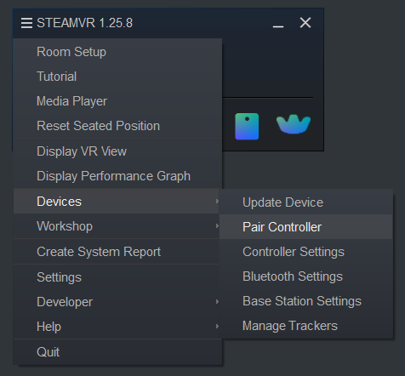405x376 pixels.
Task: Expand the Devices submenu arrow
Action: (x=217, y=201)
